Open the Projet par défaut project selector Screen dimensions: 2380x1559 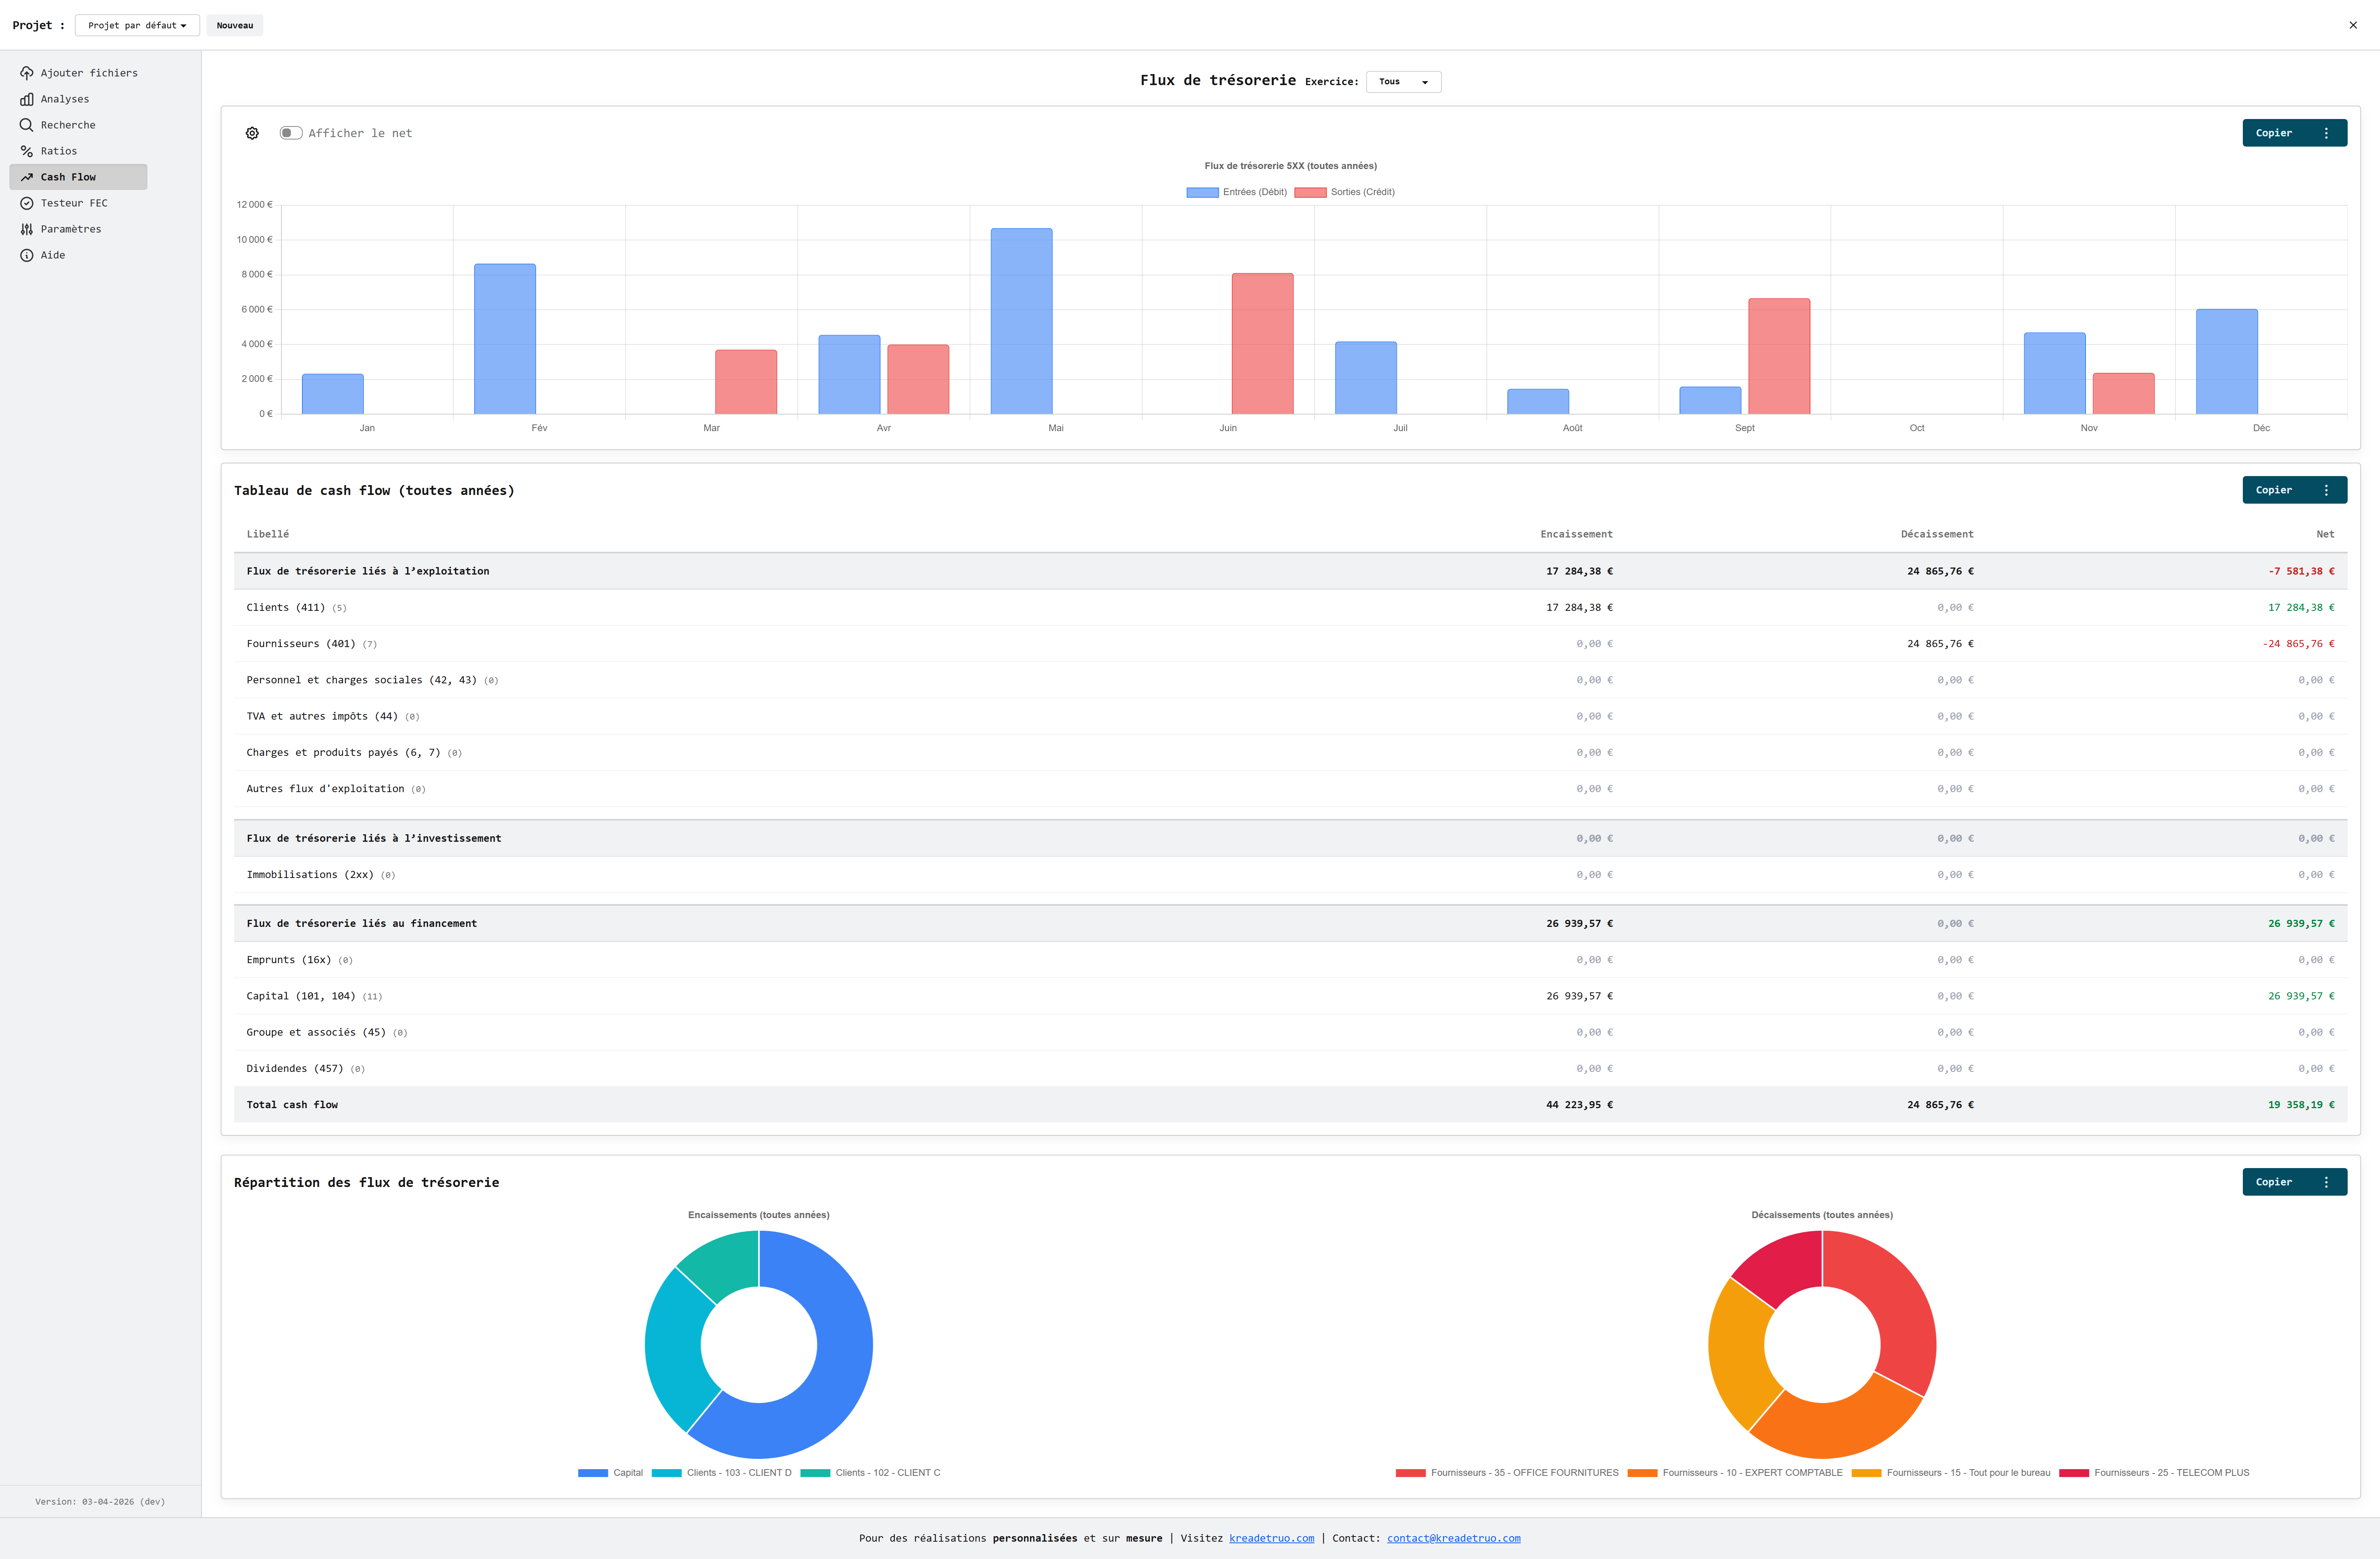pos(137,25)
